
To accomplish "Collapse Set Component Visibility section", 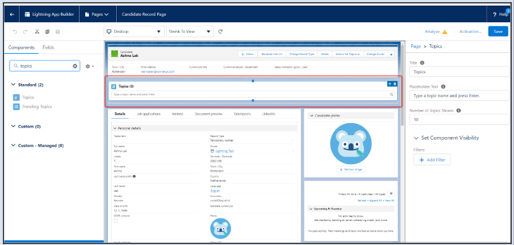I will [446, 138].
